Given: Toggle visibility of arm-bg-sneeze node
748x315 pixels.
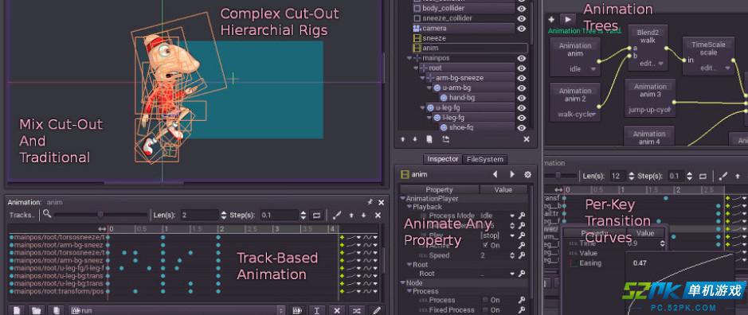Looking at the screenshot, I should 522,78.
